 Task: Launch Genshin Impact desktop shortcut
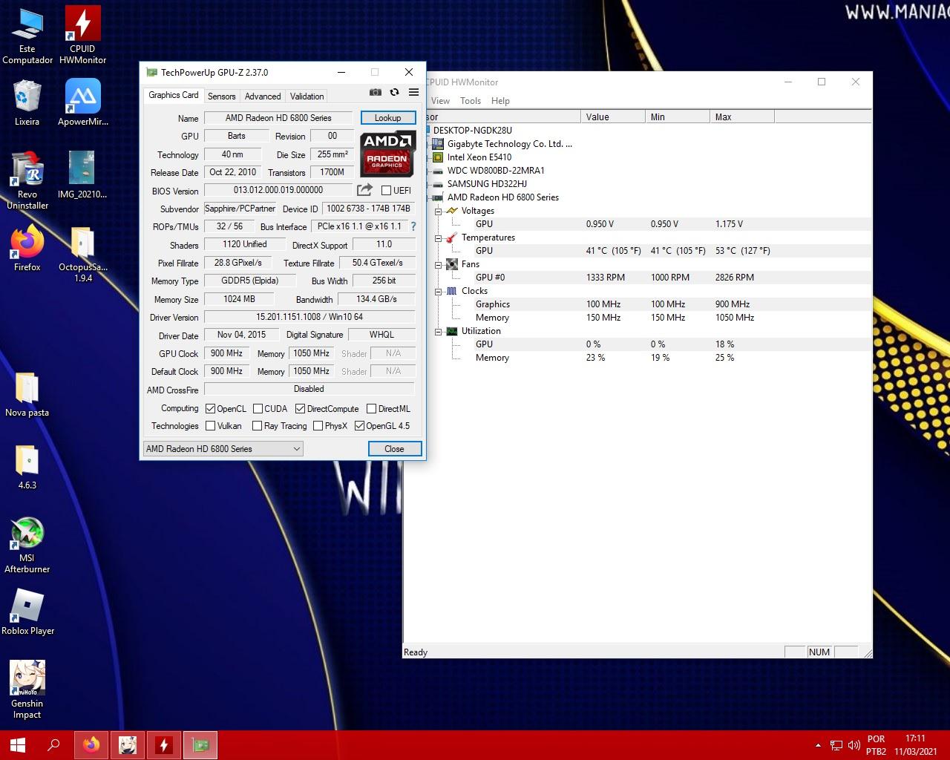(27, 689)
